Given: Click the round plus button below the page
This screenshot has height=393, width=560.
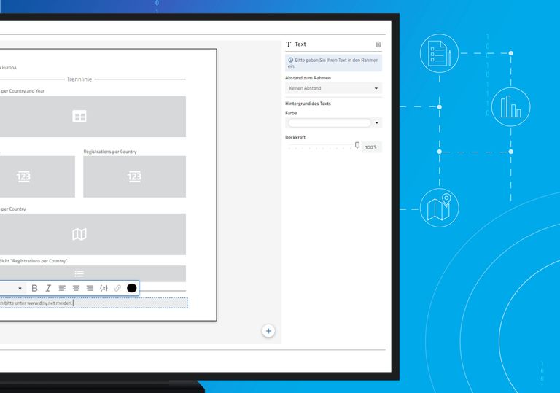Looking at the screenshot, I should click(x=268, y=331).
